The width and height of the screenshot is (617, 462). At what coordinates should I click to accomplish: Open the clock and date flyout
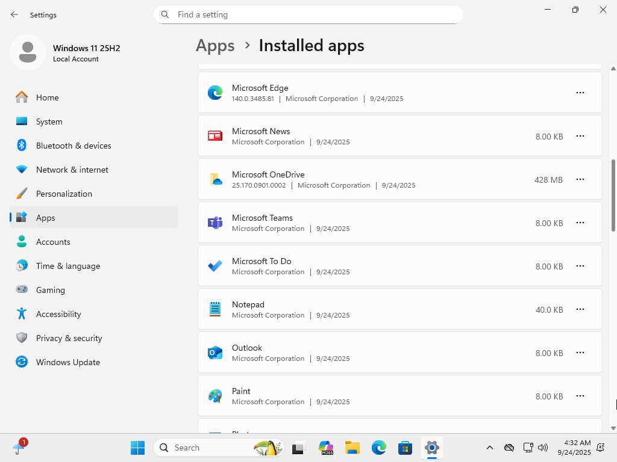click(574, 448)
